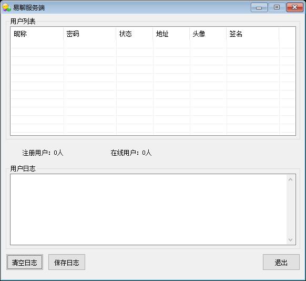Click the 在线用户 count label
This screenshot has width=306, height=281.
coord(131,153)
